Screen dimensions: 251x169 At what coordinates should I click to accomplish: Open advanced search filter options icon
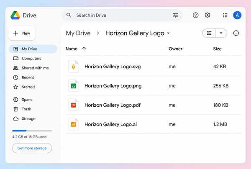175,15
